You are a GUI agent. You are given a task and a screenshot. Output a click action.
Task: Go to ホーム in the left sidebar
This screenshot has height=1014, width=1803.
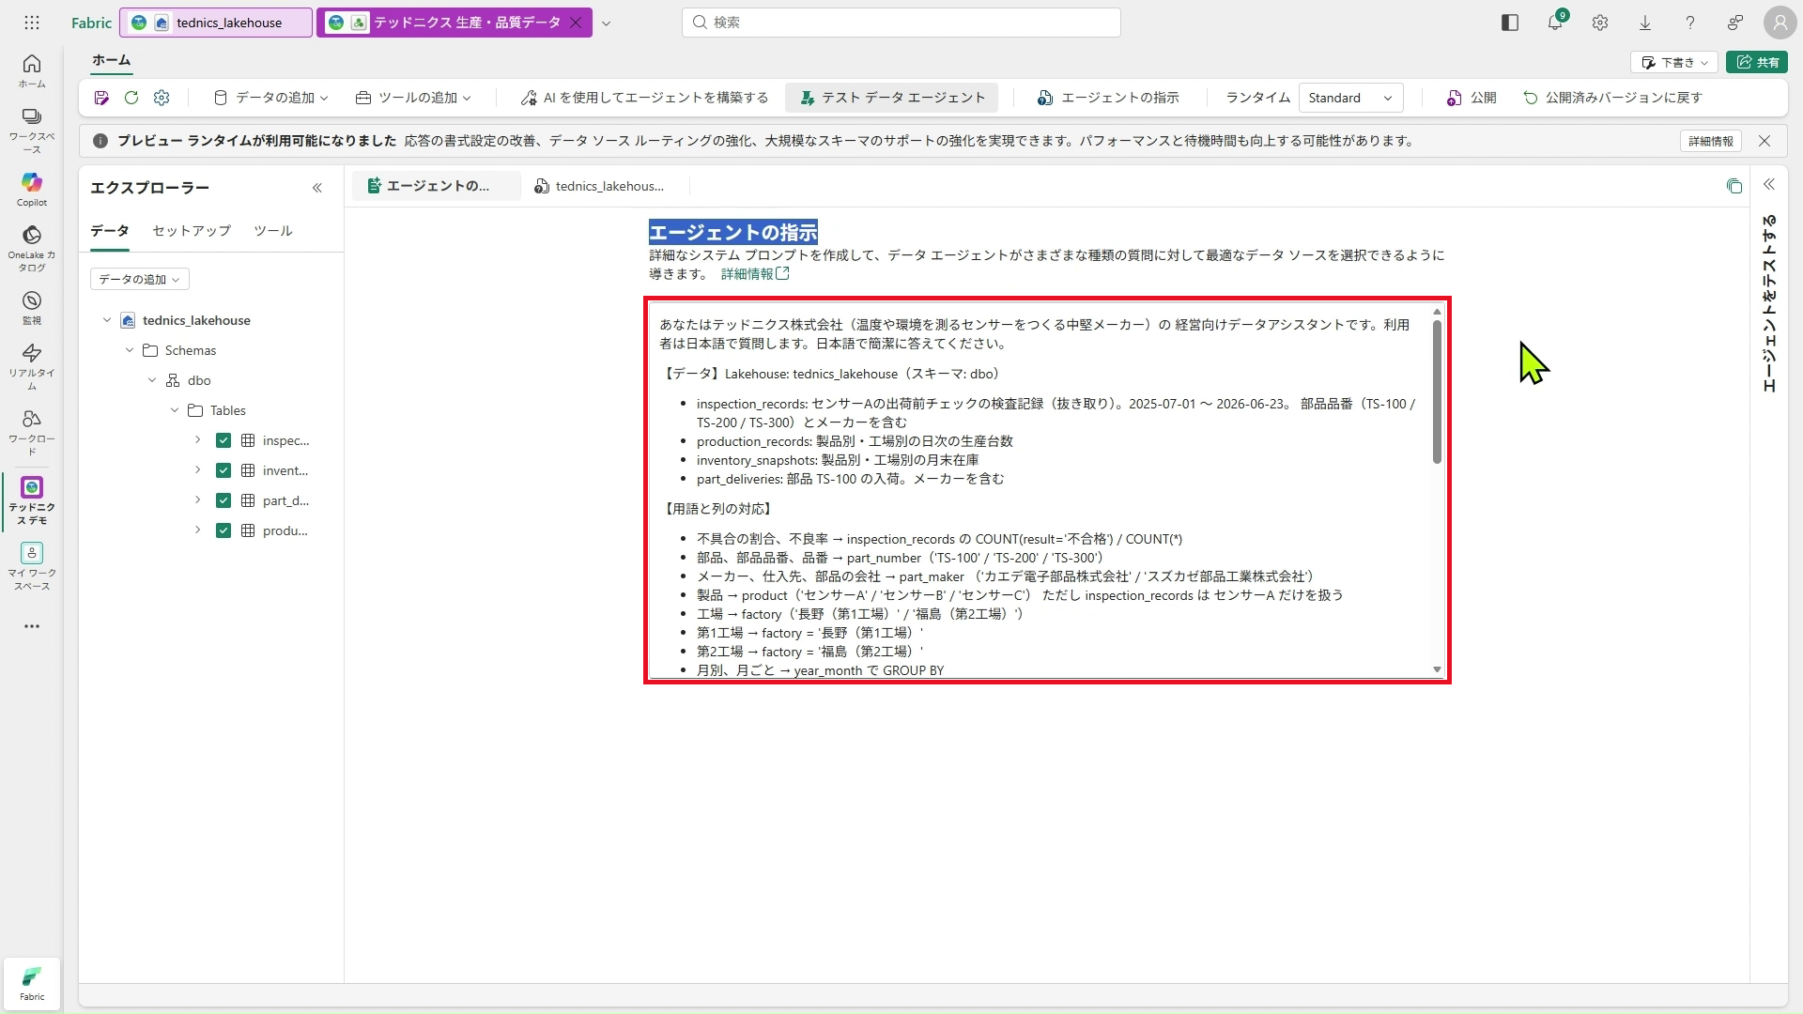tap(32, 71)
